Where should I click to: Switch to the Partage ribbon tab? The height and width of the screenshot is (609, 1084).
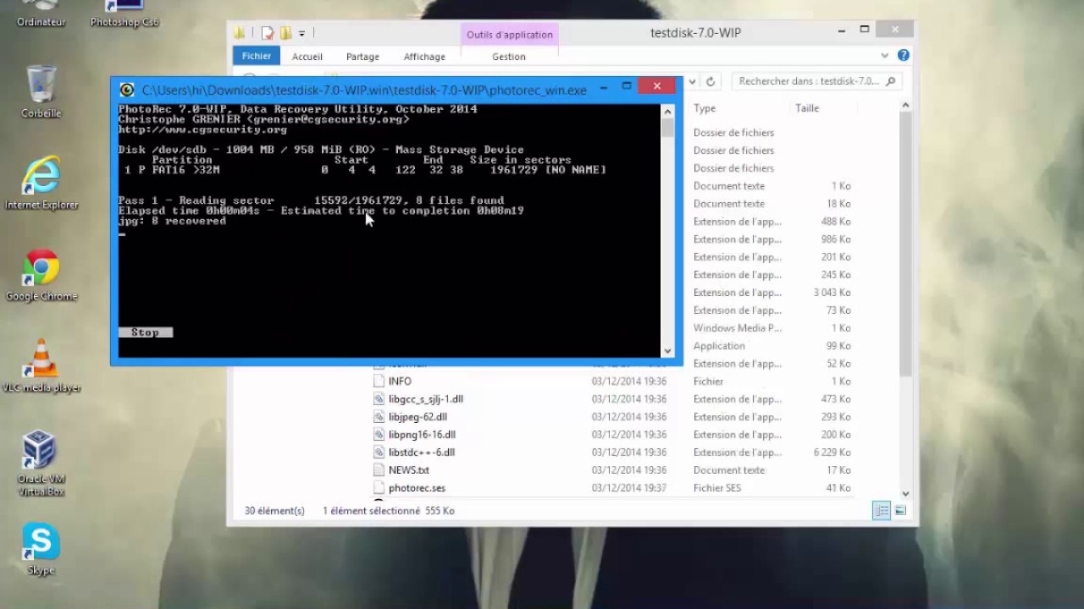[x=362, y=57]
